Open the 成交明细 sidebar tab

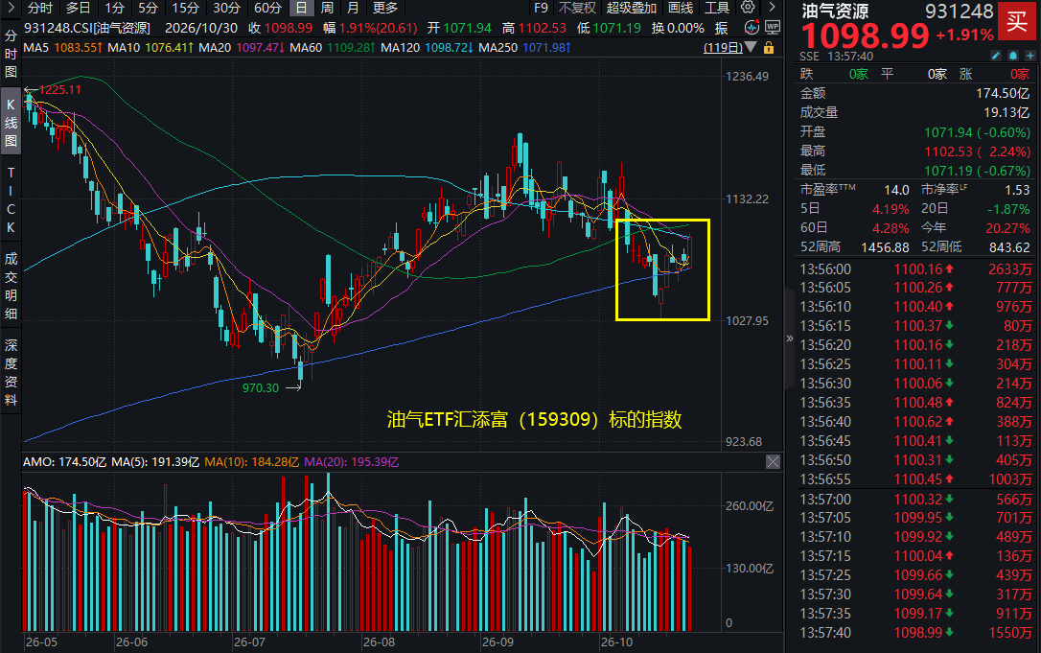click(11, 286)
